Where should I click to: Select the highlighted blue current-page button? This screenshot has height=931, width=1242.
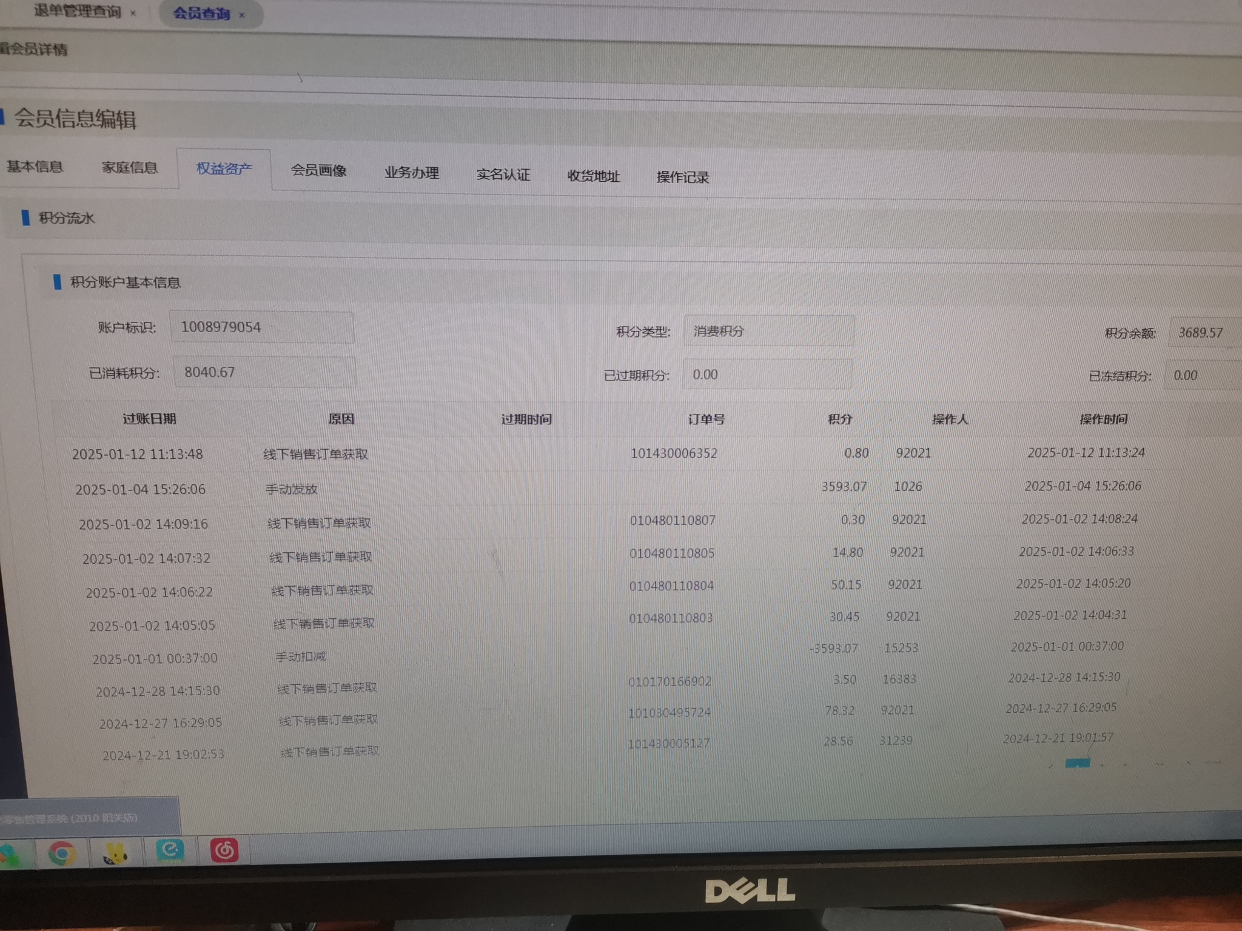(x=1077, y=763)
